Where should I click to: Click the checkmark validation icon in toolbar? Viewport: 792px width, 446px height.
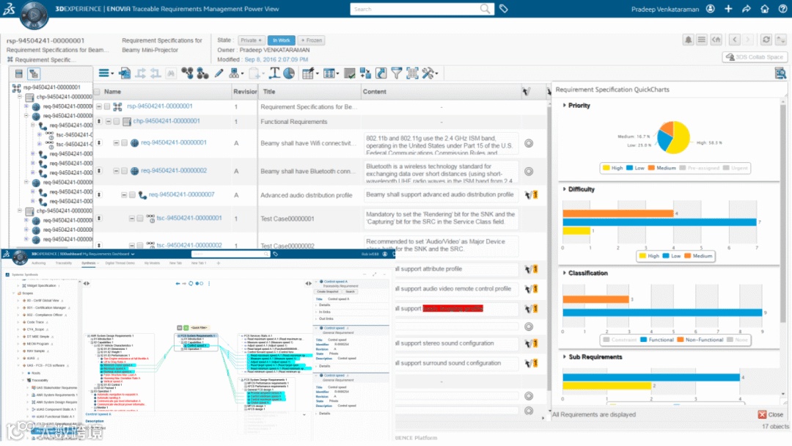[x=349, y=73]
